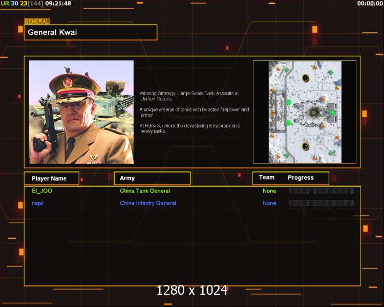Click the loading progress bar for napil
The width and height of the screenshot is (384, 307).
click(322, 203)
